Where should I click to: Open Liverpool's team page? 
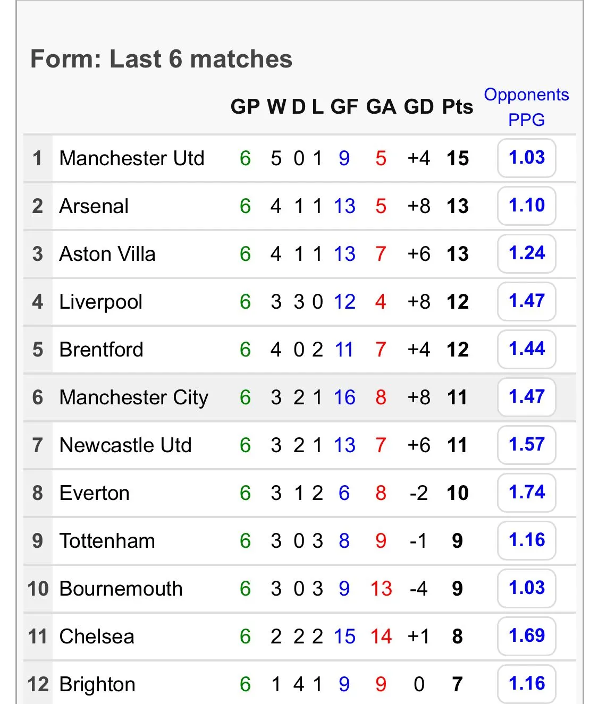101,302
